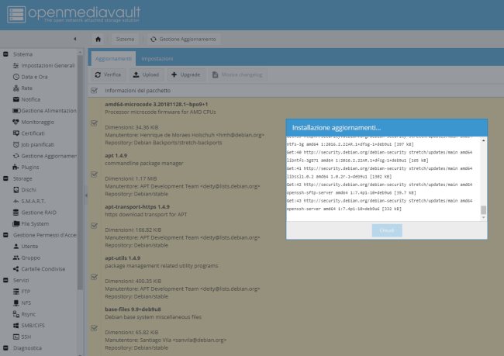Click the Chiudi button in dialog
The image size is (504, 356).
[387, 230]
